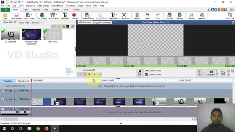This screenshot has height=132, width=235.
Task: Share on Twitter icon
Action: pyautogui.click(x=216, y=10)
